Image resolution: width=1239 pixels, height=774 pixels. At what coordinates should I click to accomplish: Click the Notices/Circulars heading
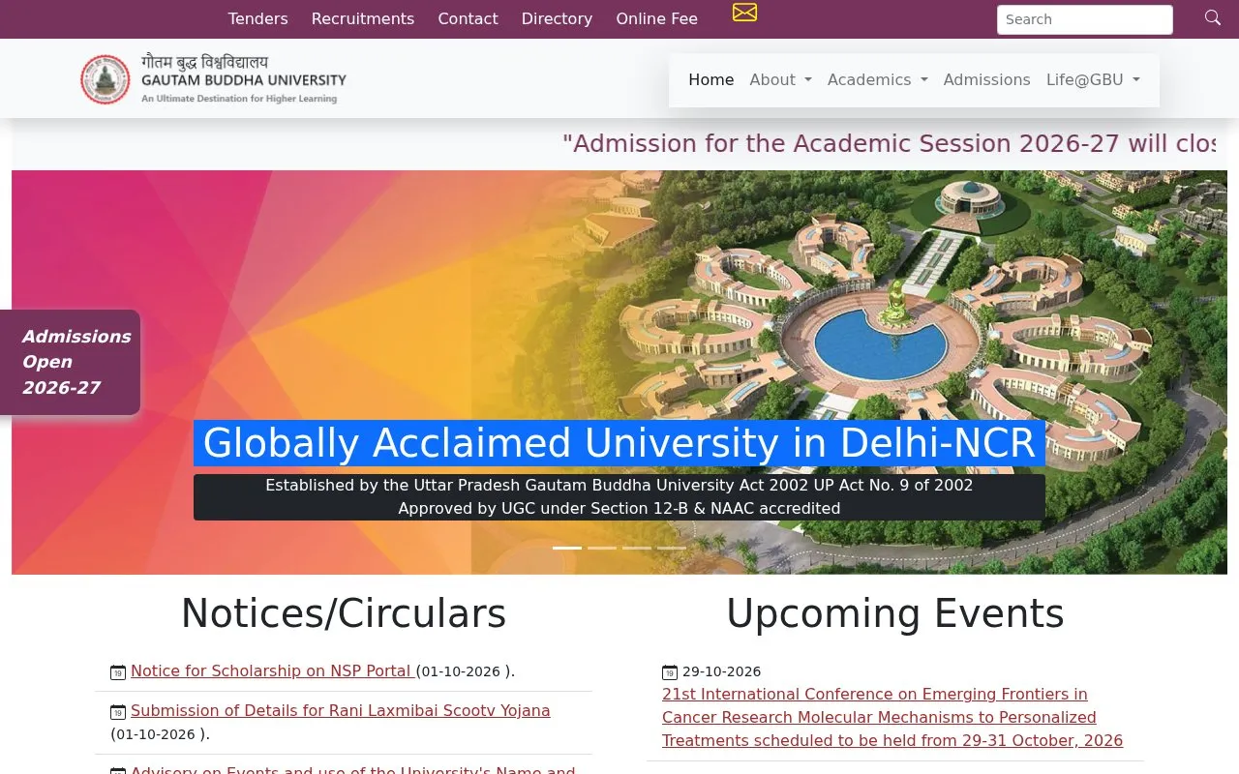pyautogui.click(x=344, y=613)
